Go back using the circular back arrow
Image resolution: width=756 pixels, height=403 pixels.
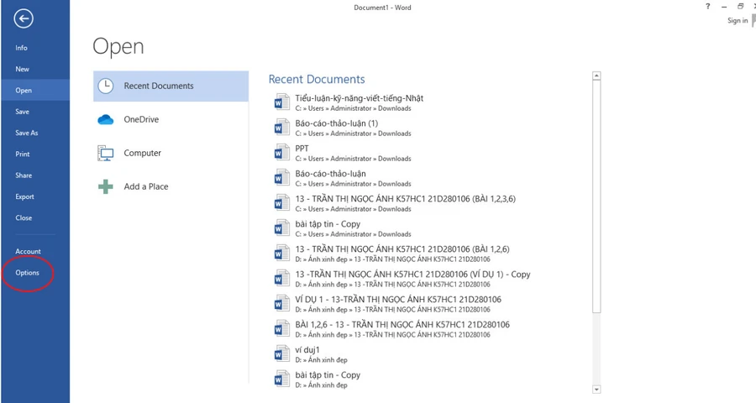[x=24, y=18]
